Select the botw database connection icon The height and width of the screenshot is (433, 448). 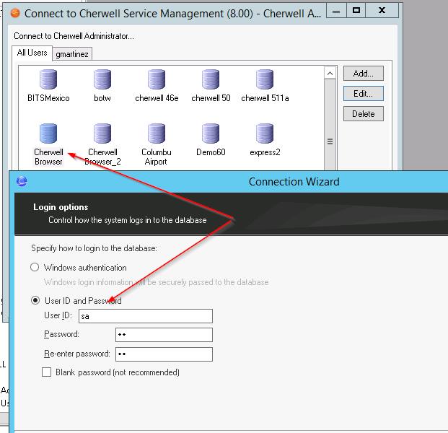click(102, 79)
